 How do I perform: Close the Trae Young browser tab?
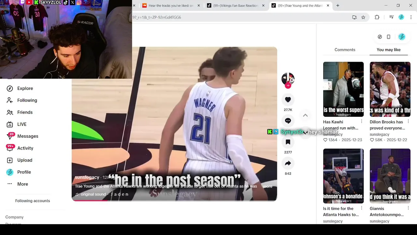328,6
